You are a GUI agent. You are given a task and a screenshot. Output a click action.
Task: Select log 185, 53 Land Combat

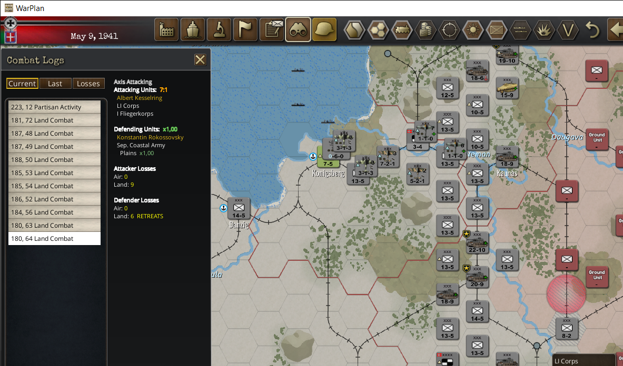54,172
